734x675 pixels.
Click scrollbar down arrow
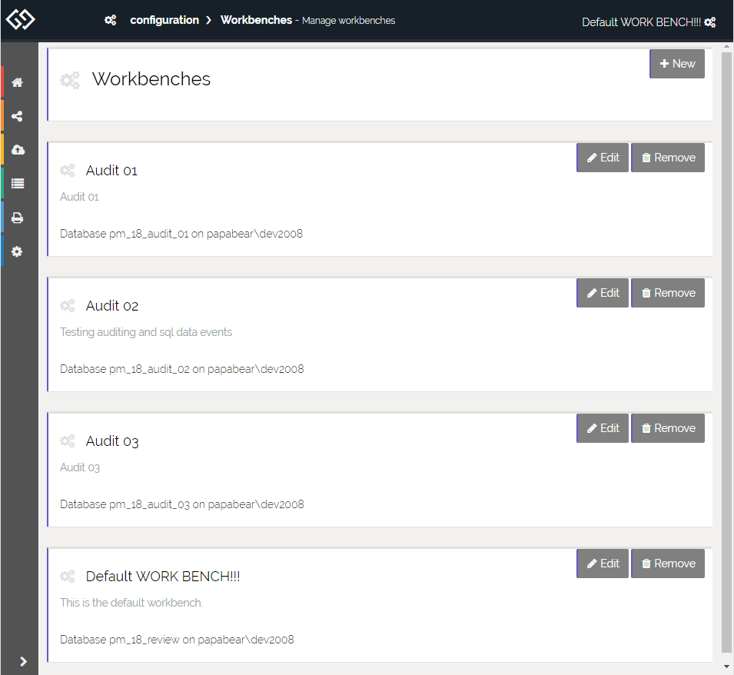pos(726,667)
